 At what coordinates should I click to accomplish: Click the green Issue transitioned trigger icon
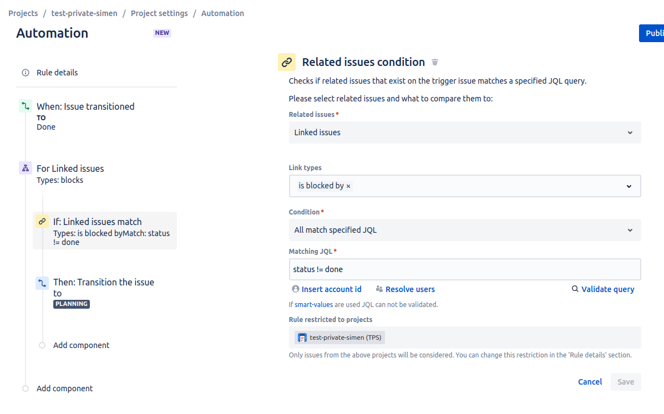(26, 106)
